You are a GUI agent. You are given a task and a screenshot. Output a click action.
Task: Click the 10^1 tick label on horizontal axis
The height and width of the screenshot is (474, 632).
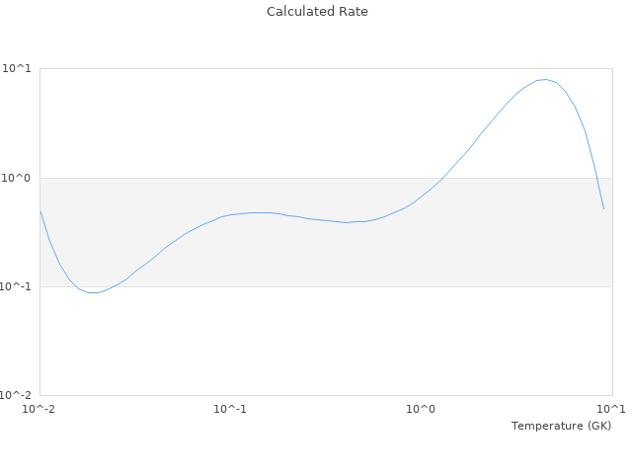(610, 409)
